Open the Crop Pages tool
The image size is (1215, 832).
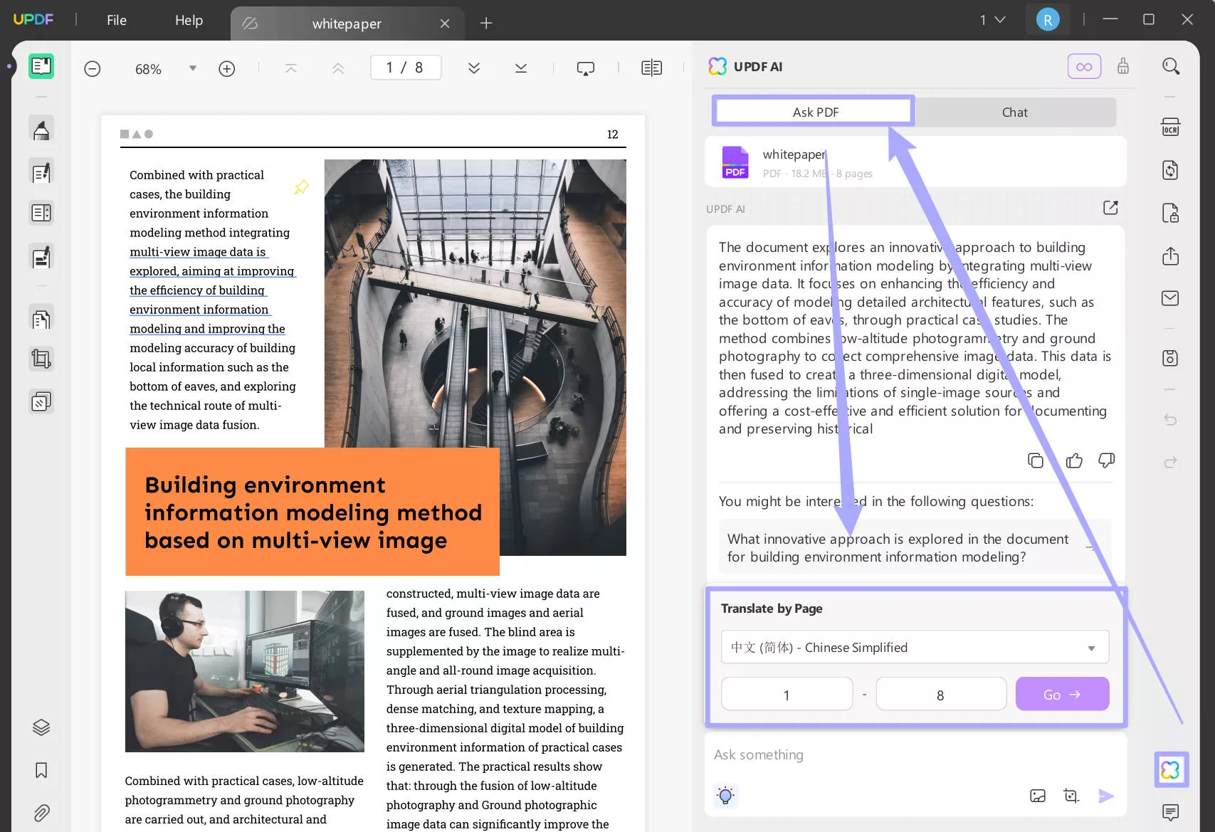(x=41, y=359)
